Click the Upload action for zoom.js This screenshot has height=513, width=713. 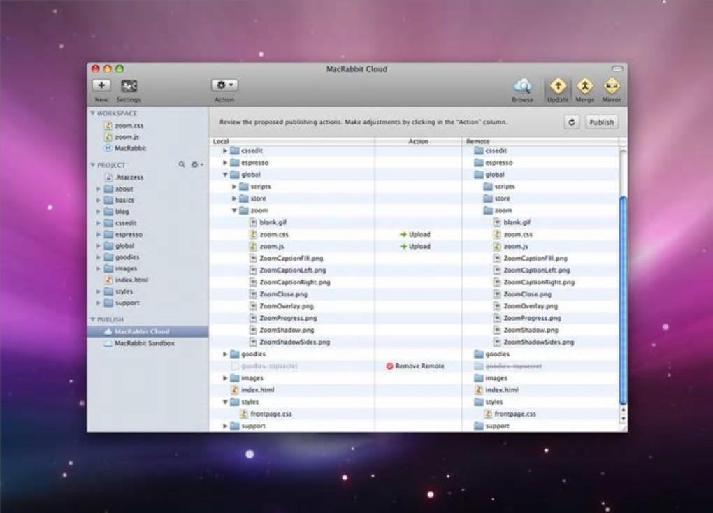pos(415,246)
